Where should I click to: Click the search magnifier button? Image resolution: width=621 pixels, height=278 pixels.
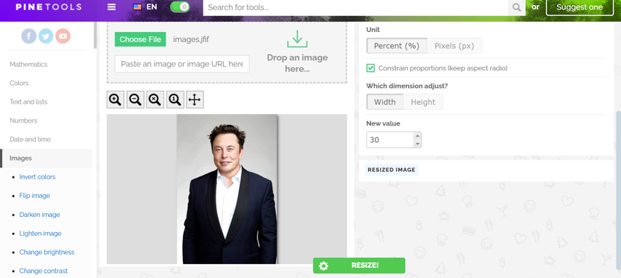pos(516,7)
